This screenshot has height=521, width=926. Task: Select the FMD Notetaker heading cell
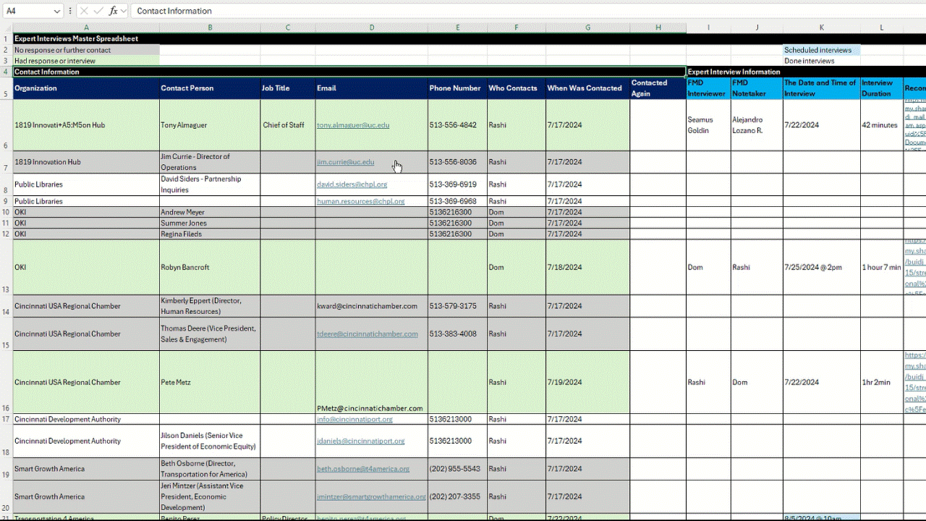pyautogui.click(x=757, y=88)
